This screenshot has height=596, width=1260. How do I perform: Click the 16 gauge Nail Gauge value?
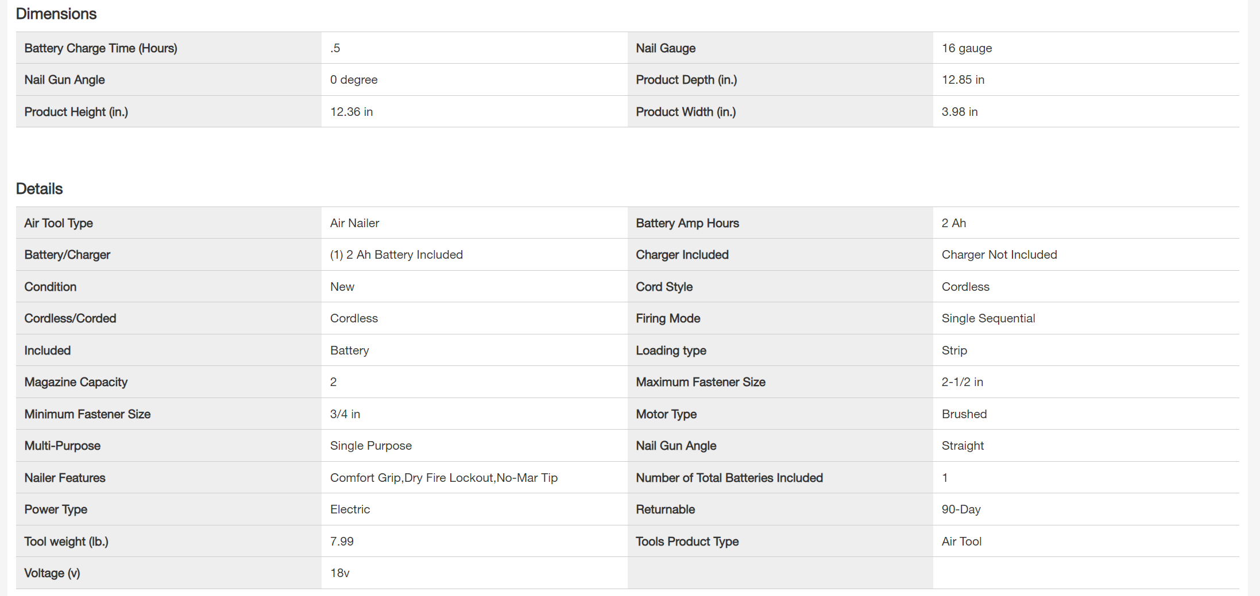pos(967,48)
